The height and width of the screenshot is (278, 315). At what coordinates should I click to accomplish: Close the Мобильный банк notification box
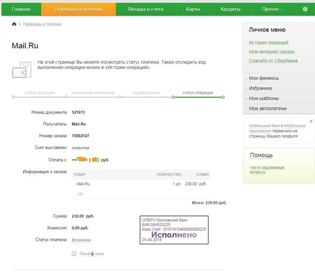(311, 121)
